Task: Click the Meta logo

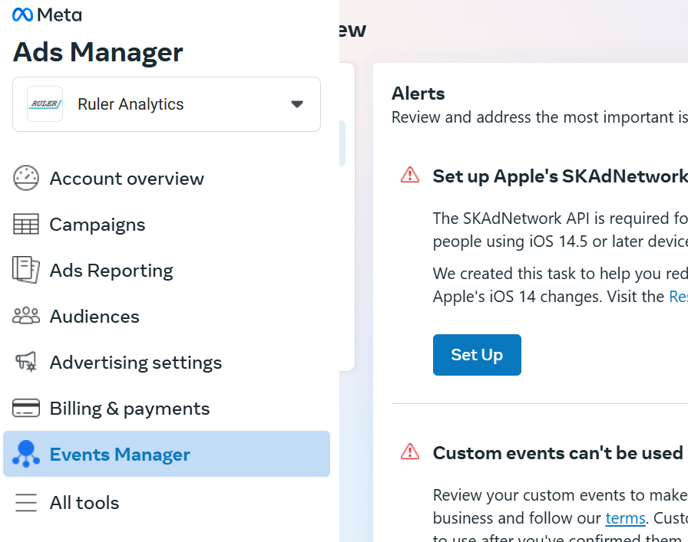Action: [x=47, y=15]
